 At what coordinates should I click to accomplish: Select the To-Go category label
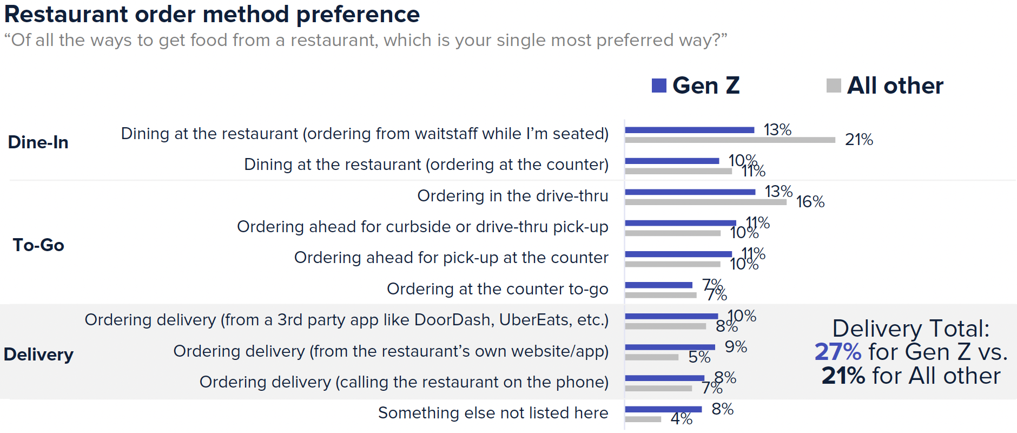38,245
